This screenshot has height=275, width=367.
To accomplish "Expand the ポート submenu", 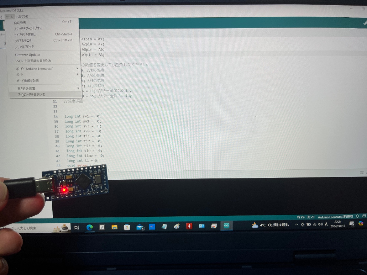I will 44,75.
